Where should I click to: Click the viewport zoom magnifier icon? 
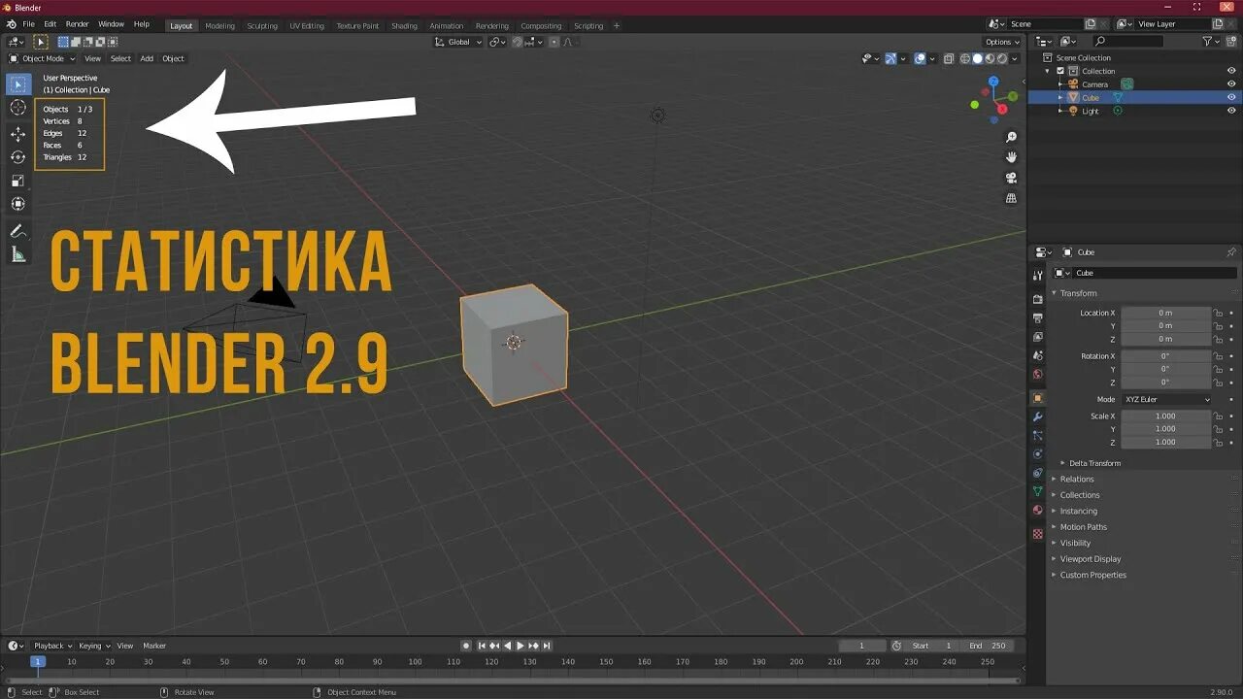point(1011,138)
